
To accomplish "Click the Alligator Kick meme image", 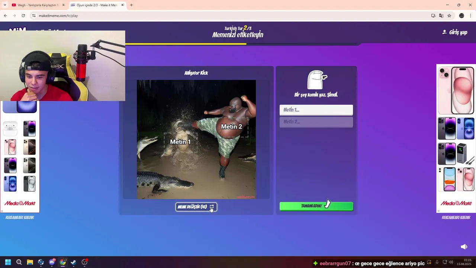I will click(x=196, y=140).
